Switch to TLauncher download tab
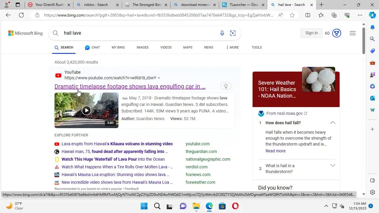 tap(243, 5)
